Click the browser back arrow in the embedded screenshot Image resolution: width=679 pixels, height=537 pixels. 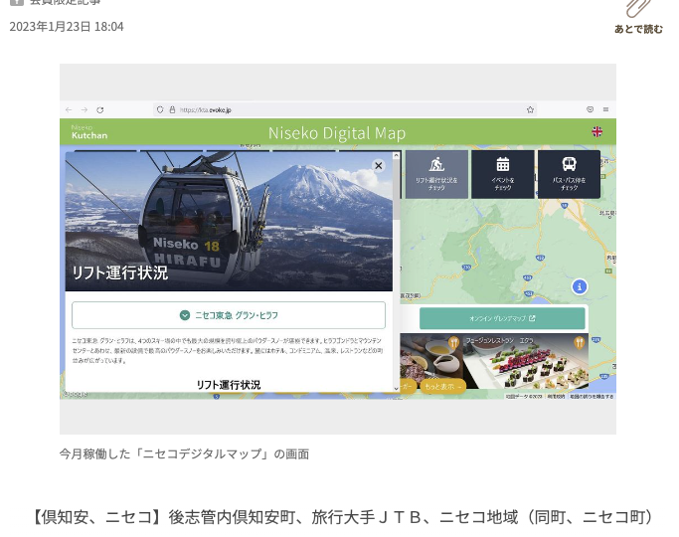(69, 110)
